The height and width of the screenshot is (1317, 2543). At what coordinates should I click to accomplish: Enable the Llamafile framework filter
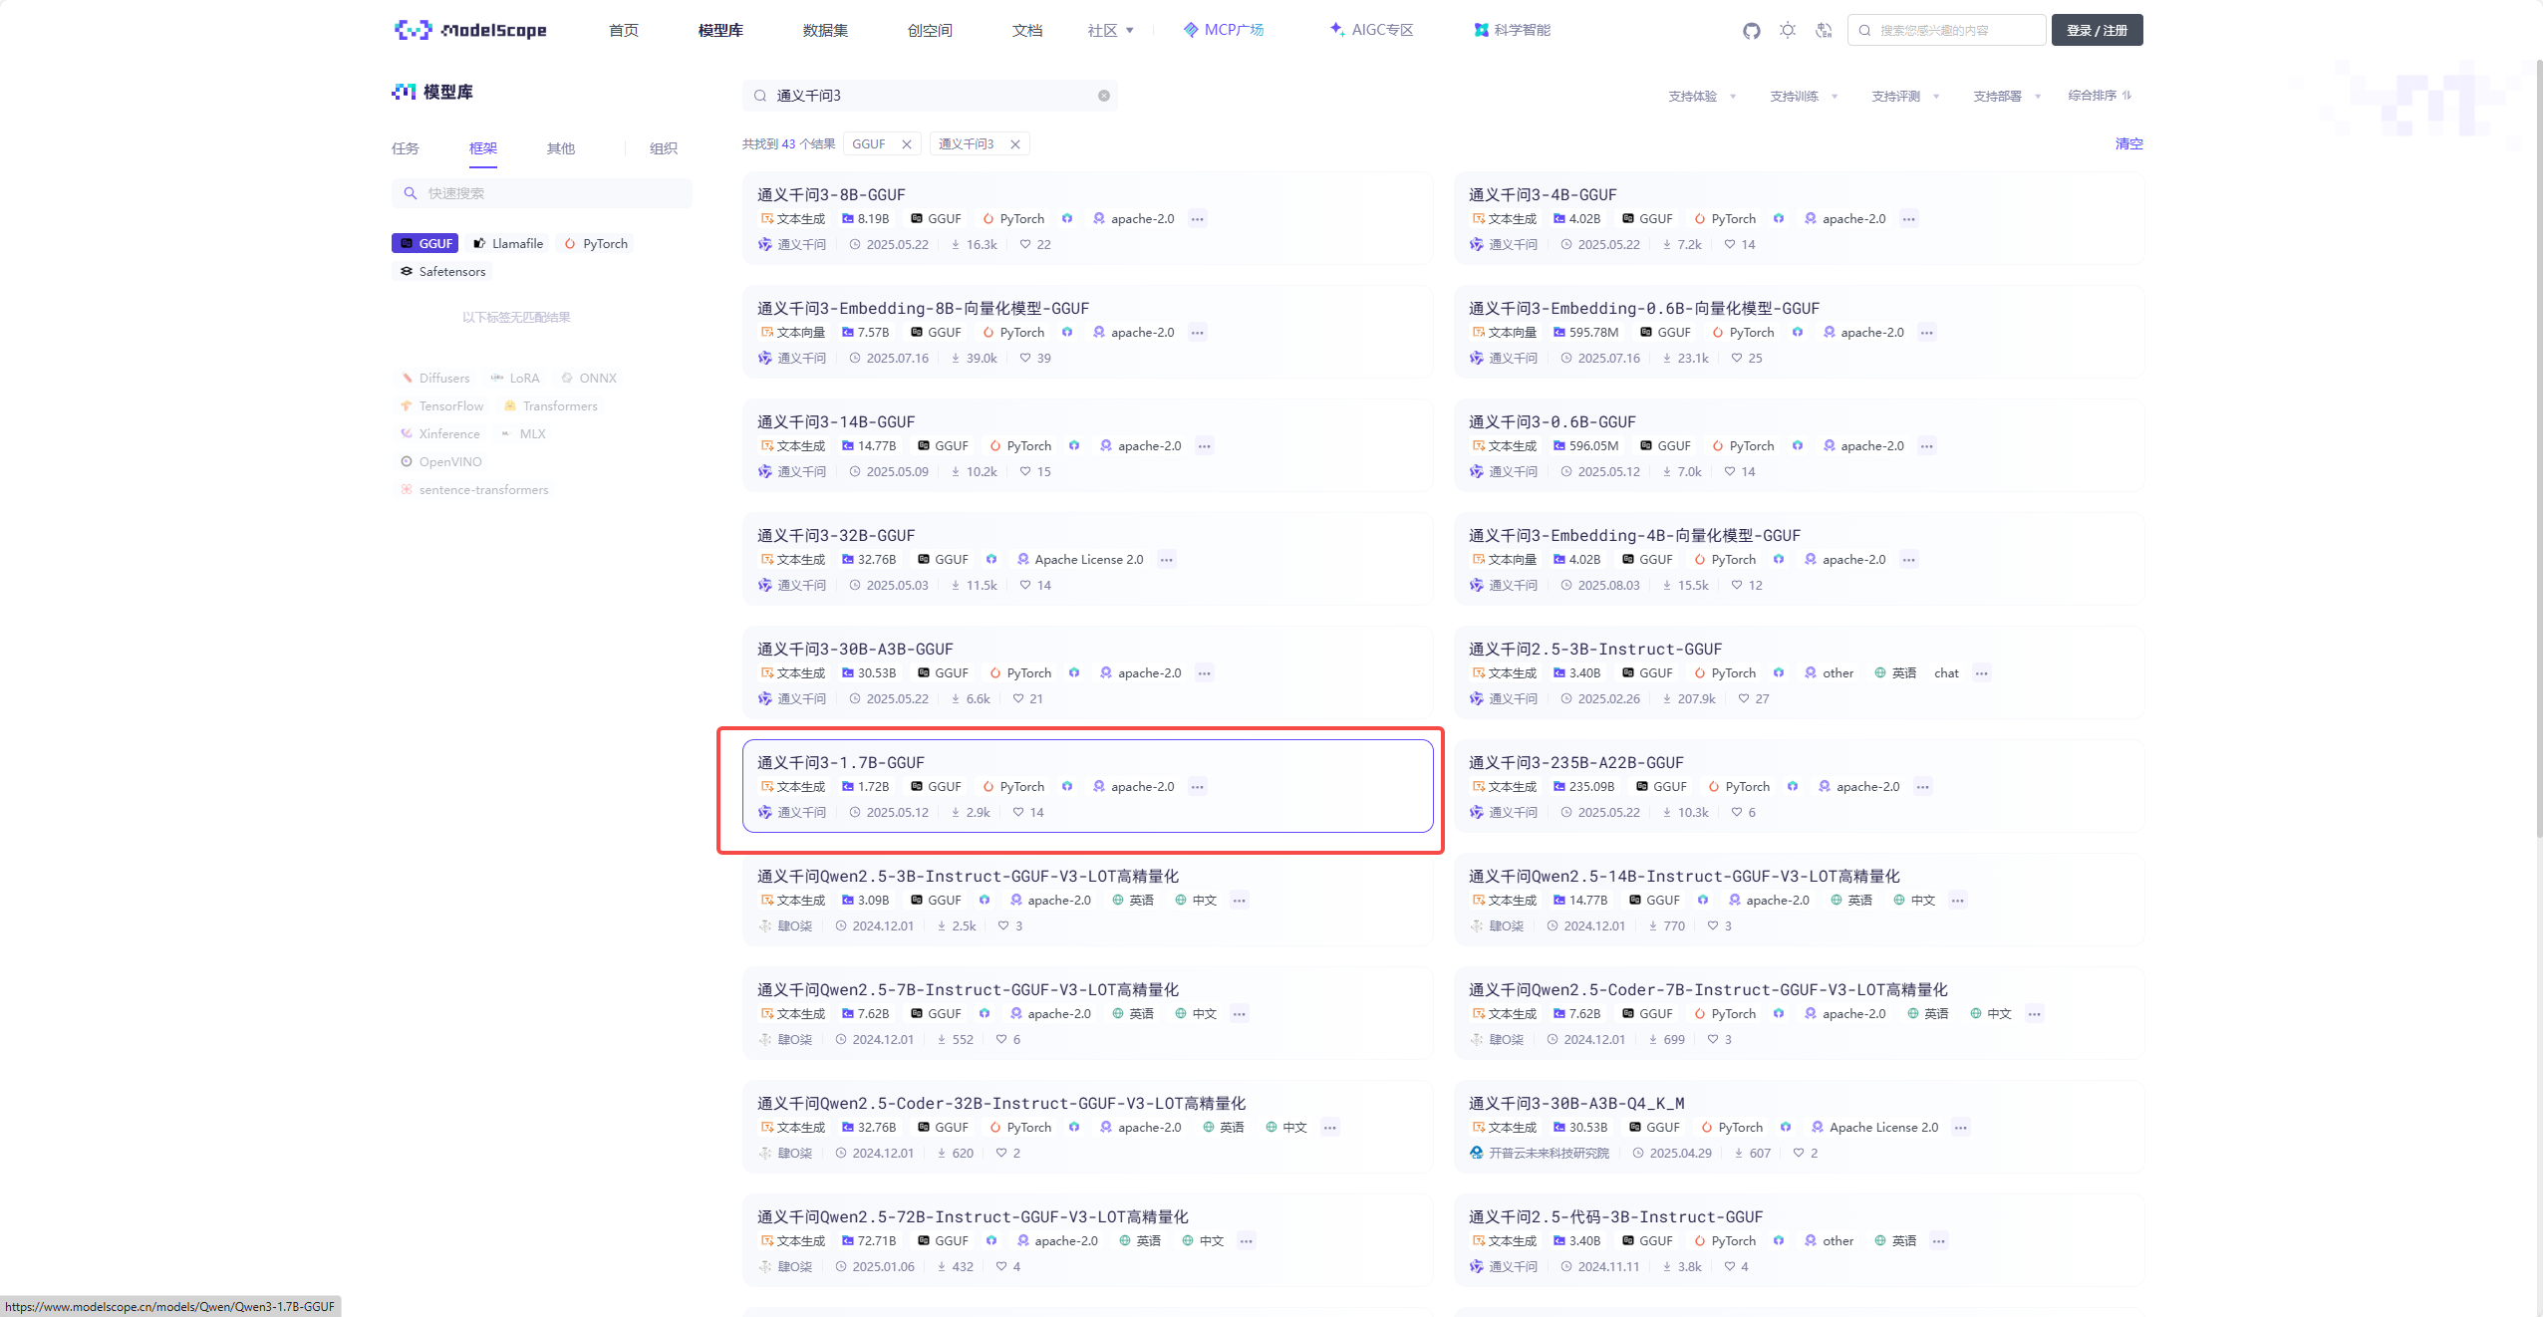click(x=508, y=244)
